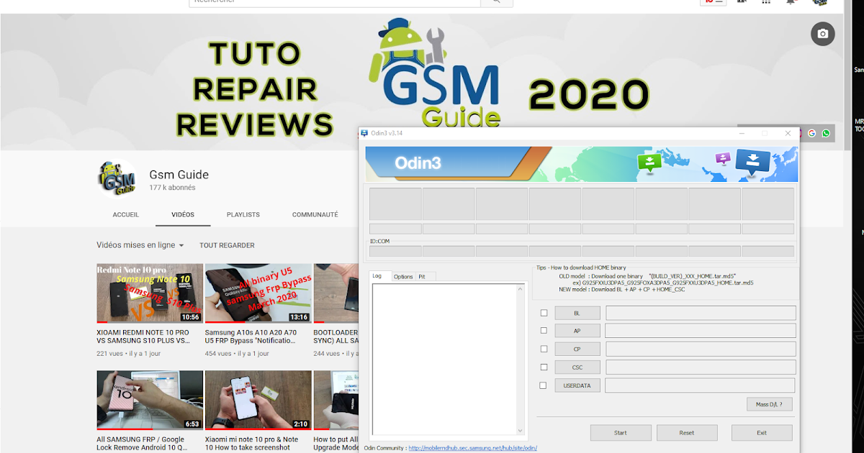
Task: Open the Samsung A10s A10 A20 A70 video title
Action: pyautogui.click(x=251, y=337)
